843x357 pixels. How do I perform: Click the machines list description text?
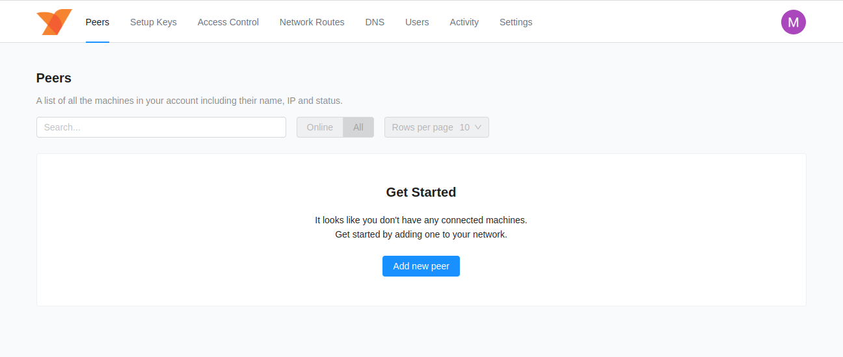coord(189,101)
